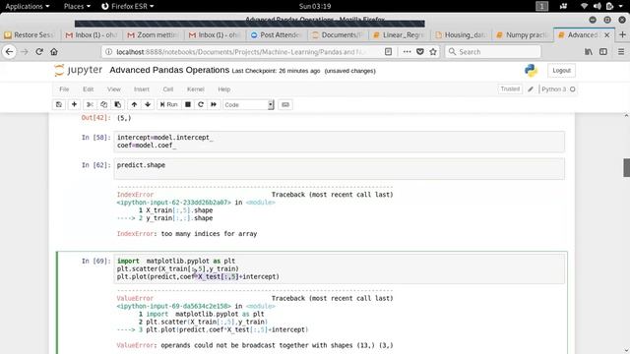
Task: Click workspace switcher number 1
Action: 541,6
